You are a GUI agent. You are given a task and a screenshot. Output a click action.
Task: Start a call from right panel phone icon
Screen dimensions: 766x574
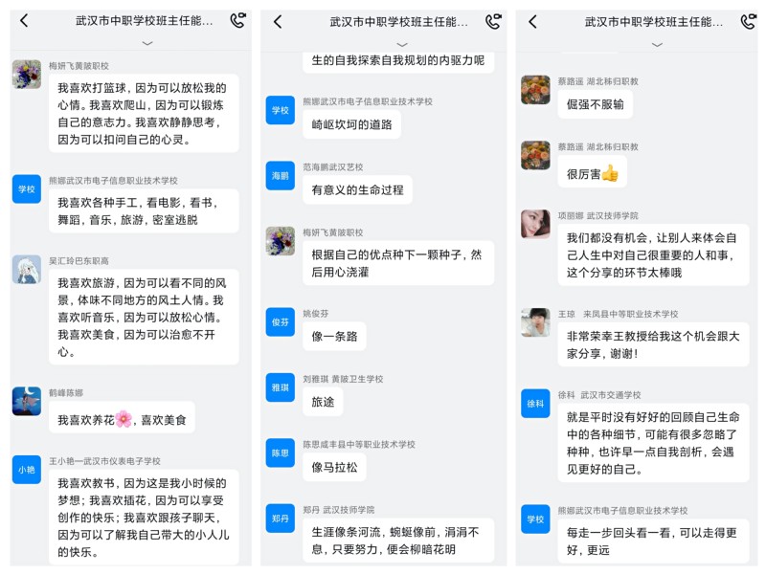coord(748,21)
